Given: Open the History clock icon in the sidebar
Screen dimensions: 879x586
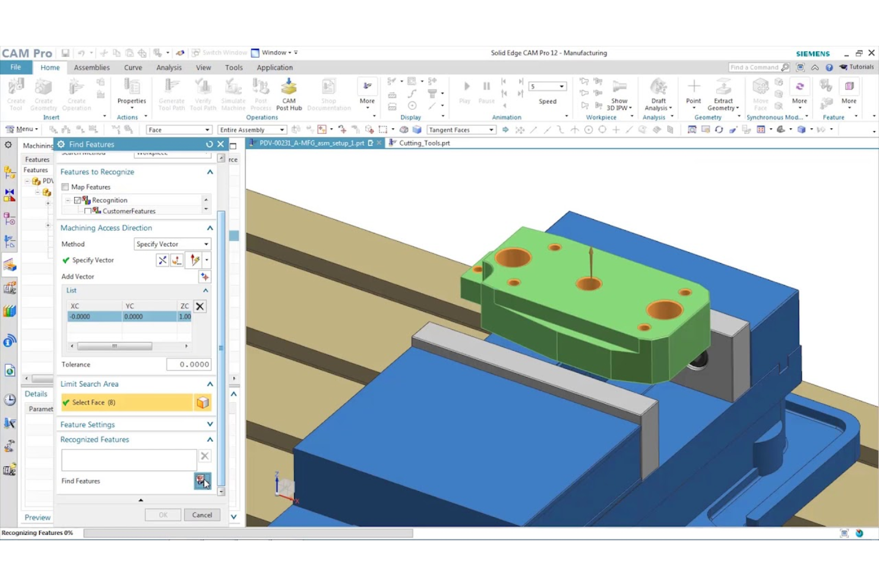Looking at the screenshot, I should (x=10, y=400).
